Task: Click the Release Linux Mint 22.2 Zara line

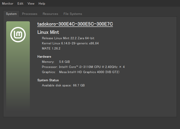Action: [68, 38]
